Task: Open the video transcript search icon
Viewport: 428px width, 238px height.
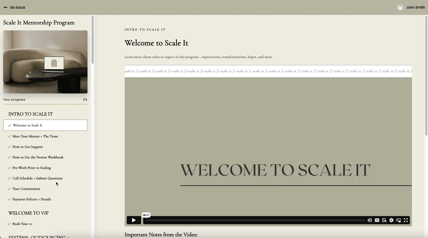Action: pyautogui.click(x=384, y=220)
